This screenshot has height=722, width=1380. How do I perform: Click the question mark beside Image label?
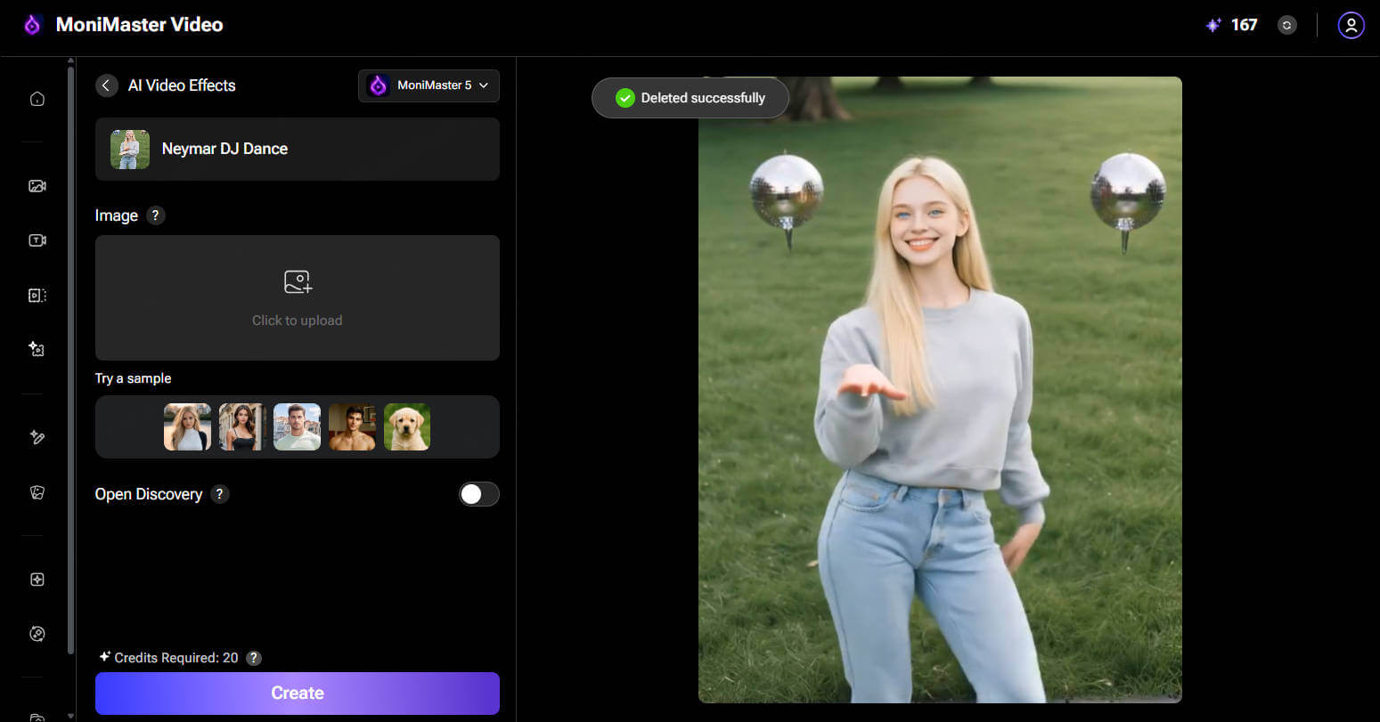coord(156,215)
